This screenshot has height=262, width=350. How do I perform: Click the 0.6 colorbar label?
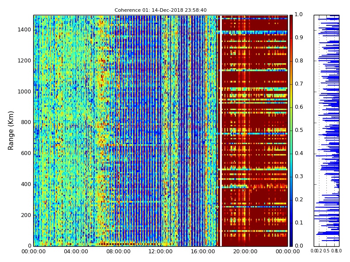pos(299,107)
